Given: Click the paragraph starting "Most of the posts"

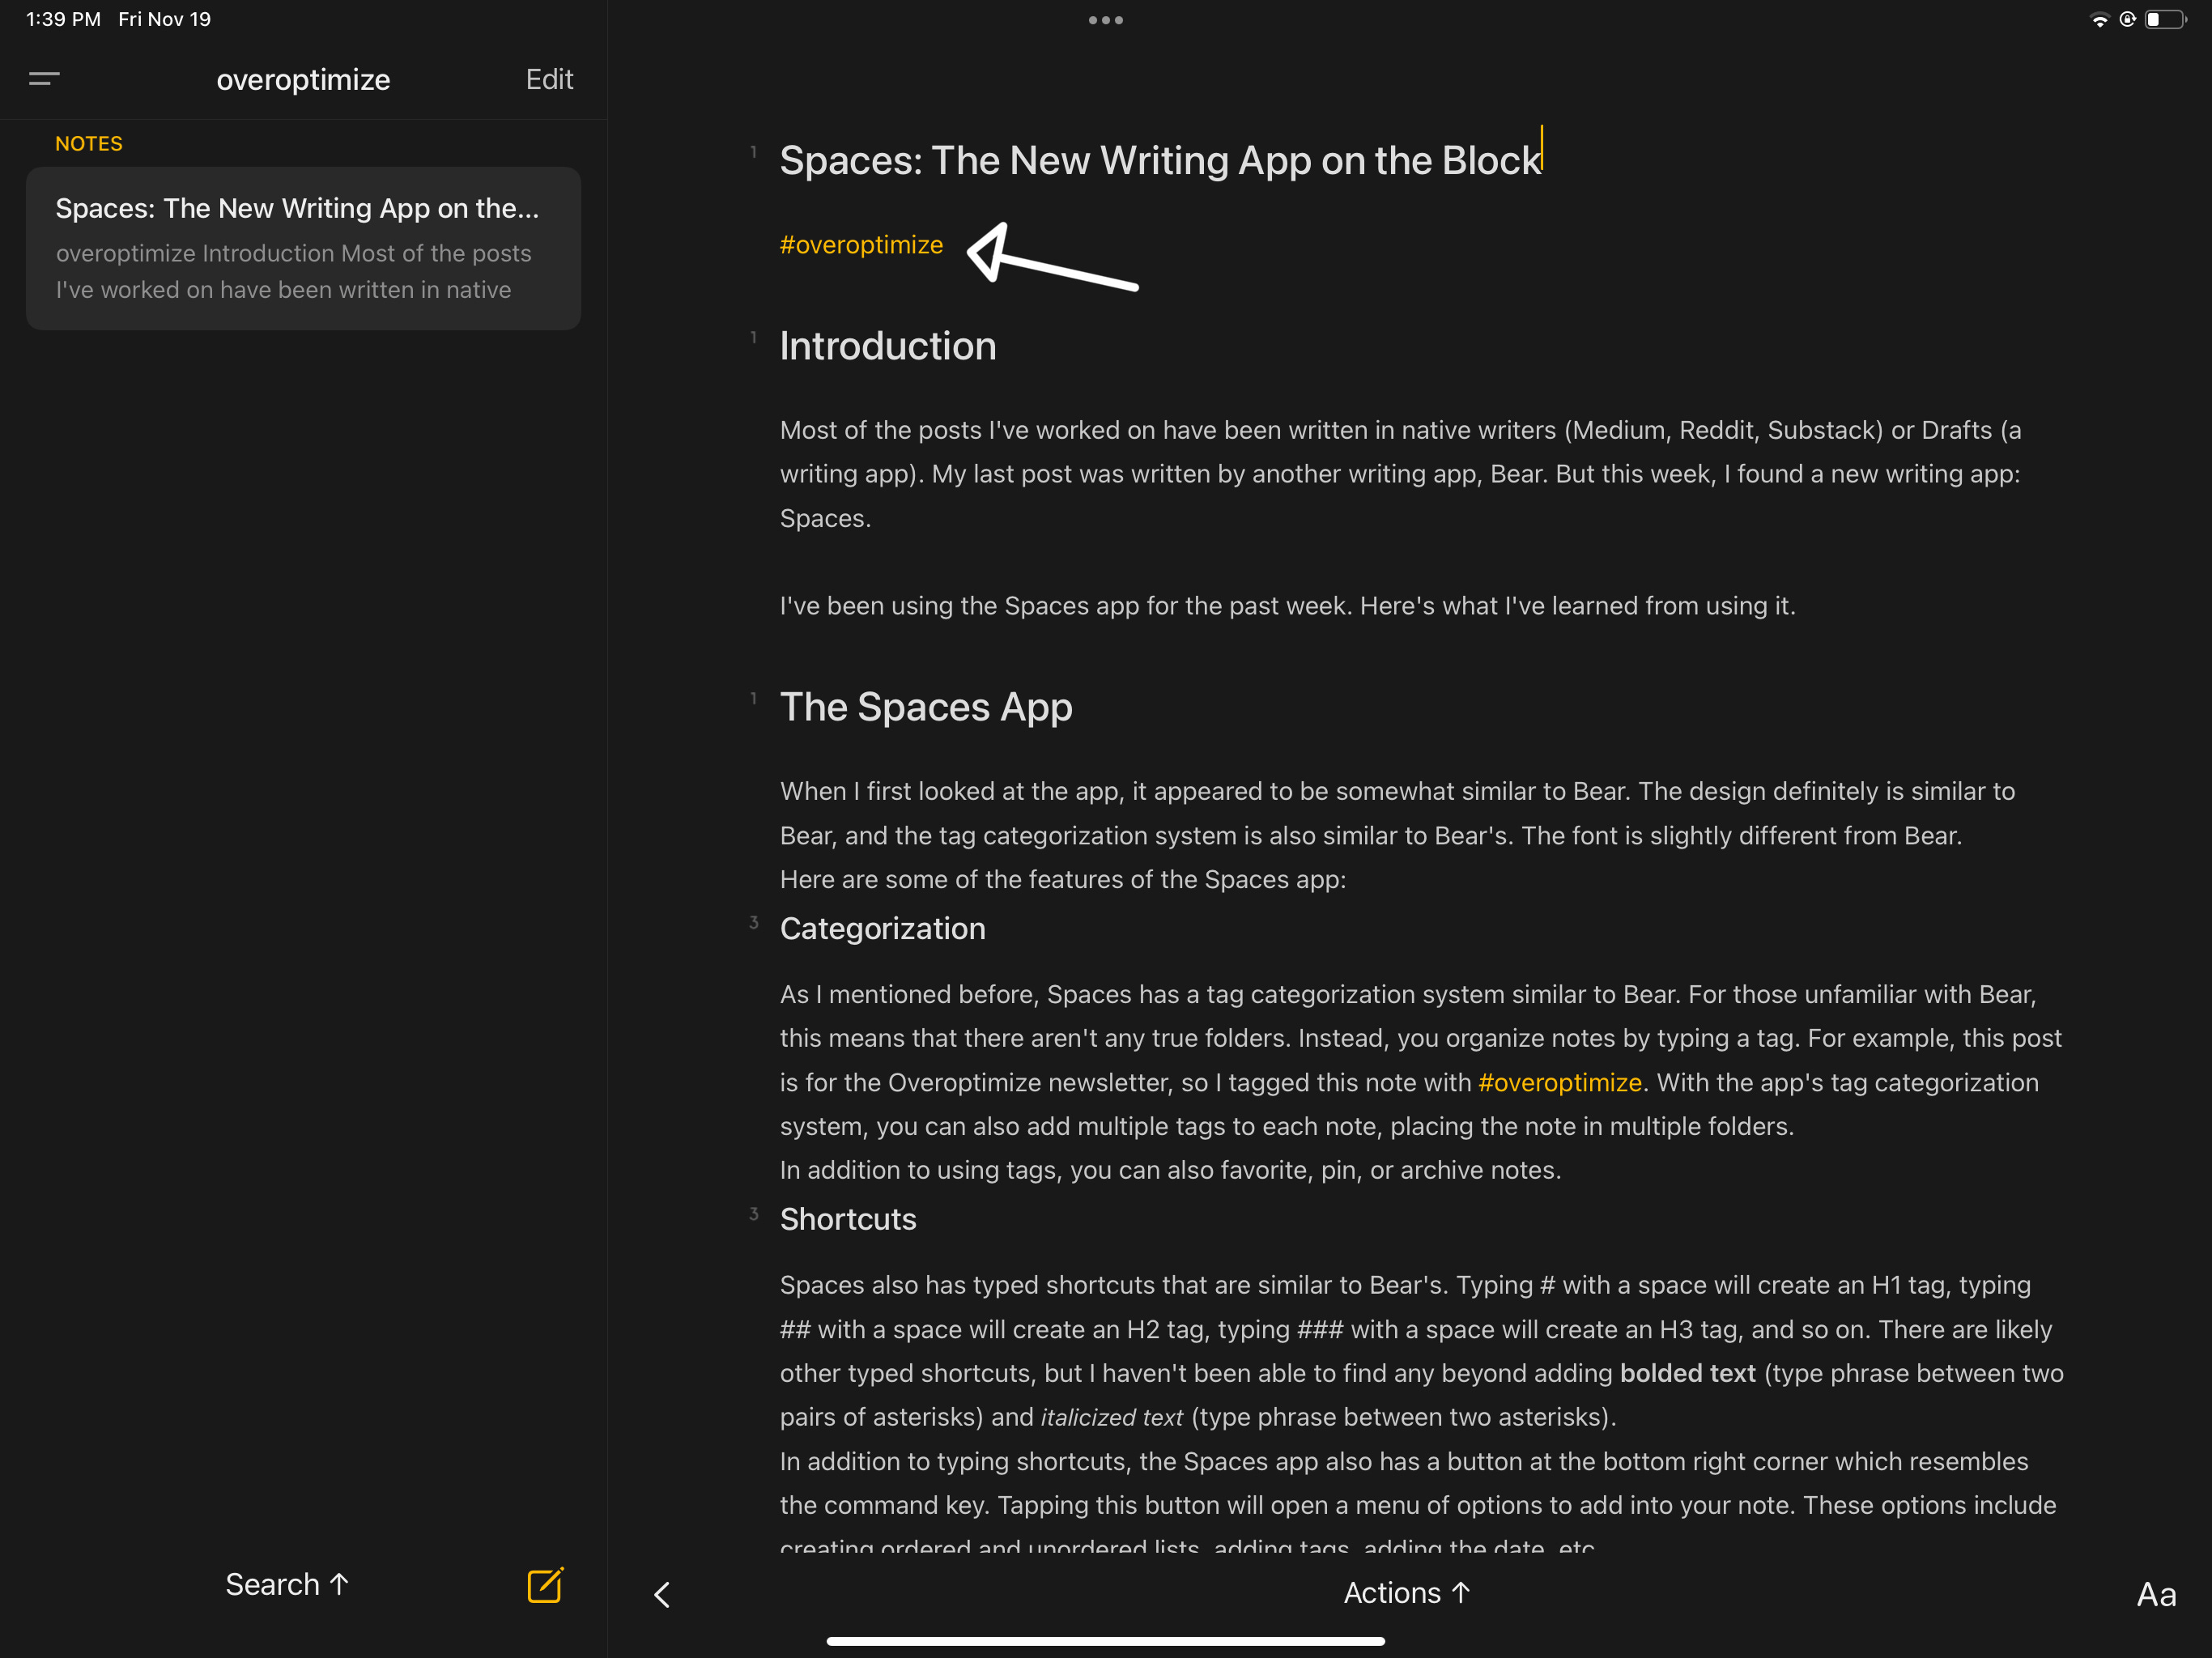Looking at the screenshot, I should (x=1400, y=474).
